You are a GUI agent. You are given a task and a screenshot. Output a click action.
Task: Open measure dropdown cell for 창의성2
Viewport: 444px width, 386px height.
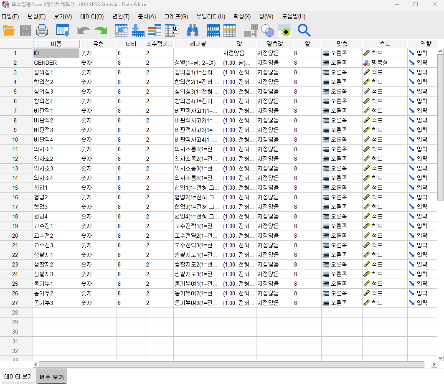(385, 82)
